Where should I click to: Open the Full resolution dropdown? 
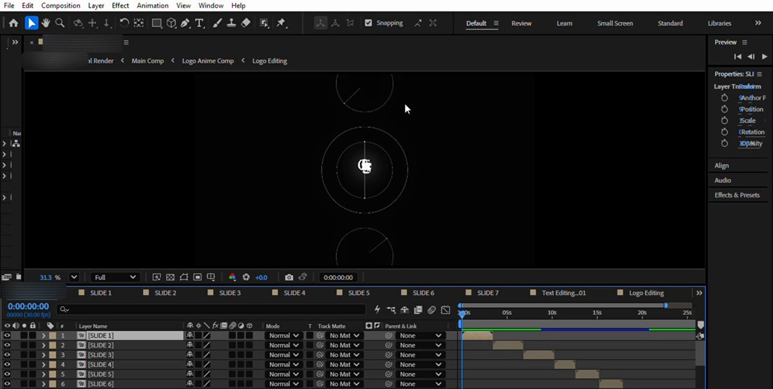pos(115,278)
